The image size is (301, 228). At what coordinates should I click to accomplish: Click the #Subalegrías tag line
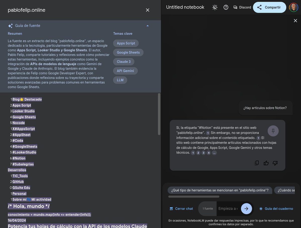point(23,164)
